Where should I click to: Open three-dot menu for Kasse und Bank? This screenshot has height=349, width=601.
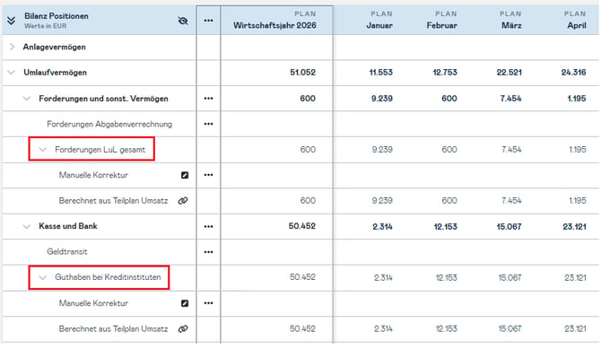[208, 226]
